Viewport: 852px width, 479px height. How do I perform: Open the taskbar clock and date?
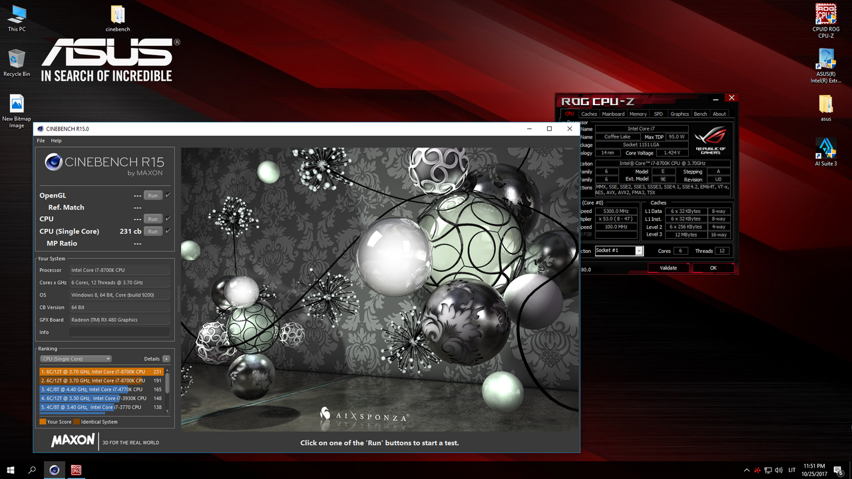(815, 470)
